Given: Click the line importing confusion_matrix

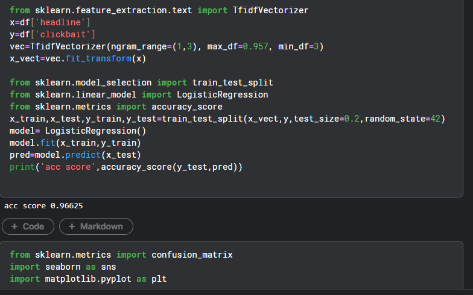Looking at the screenshot, I should tap(121, 255).
